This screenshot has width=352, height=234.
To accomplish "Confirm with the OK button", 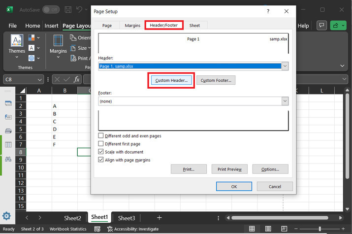I will [x=234, y=186].
